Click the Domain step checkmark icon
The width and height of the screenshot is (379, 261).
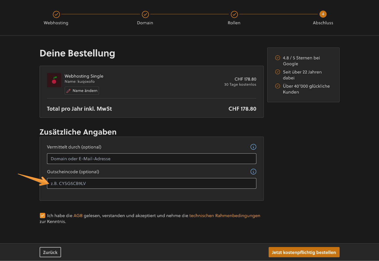[x=145, y=14]
